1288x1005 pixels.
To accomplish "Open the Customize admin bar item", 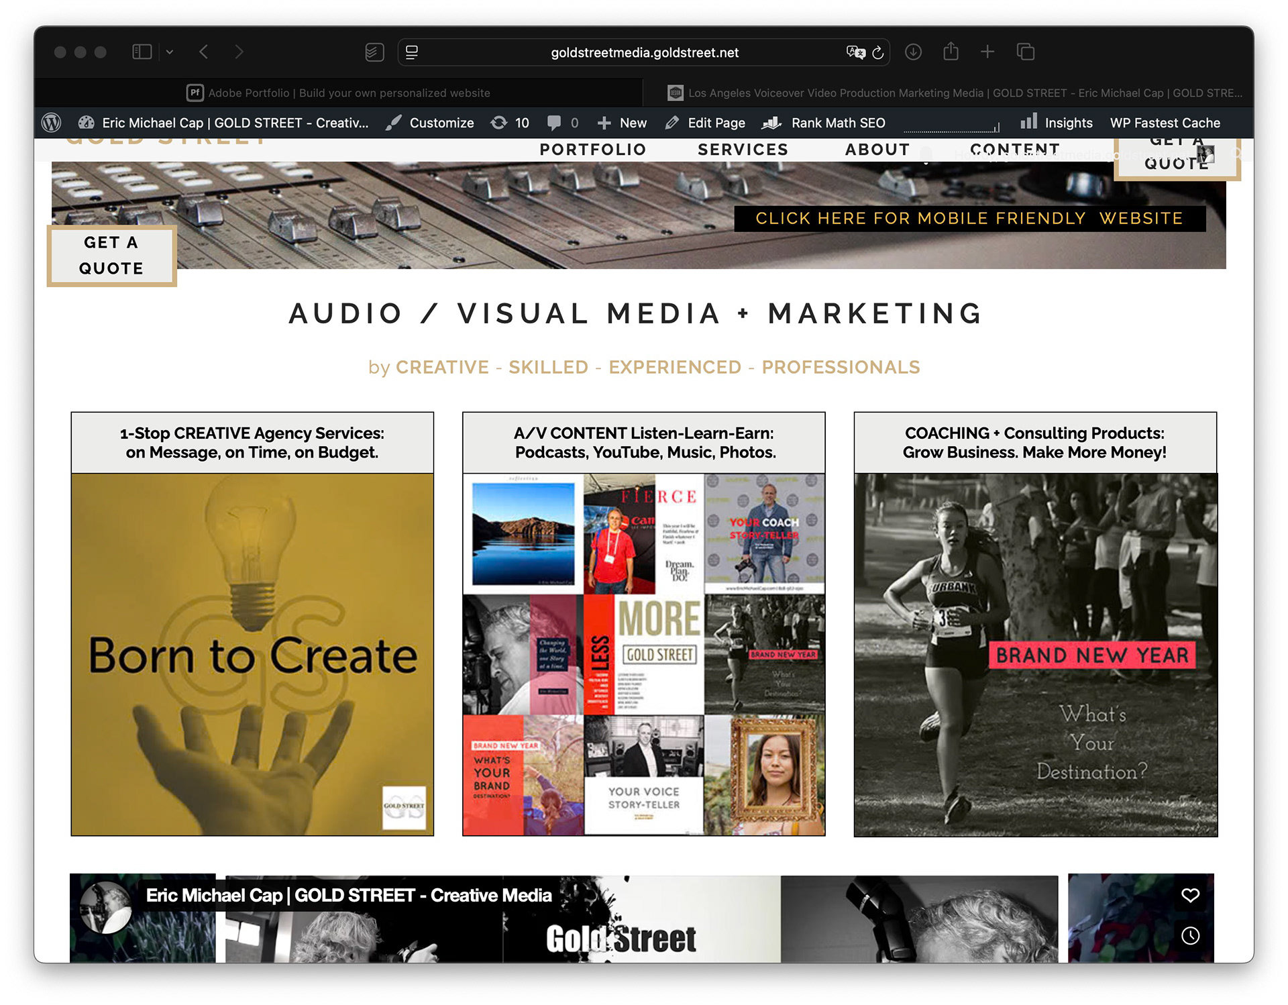I will point(430,123).
